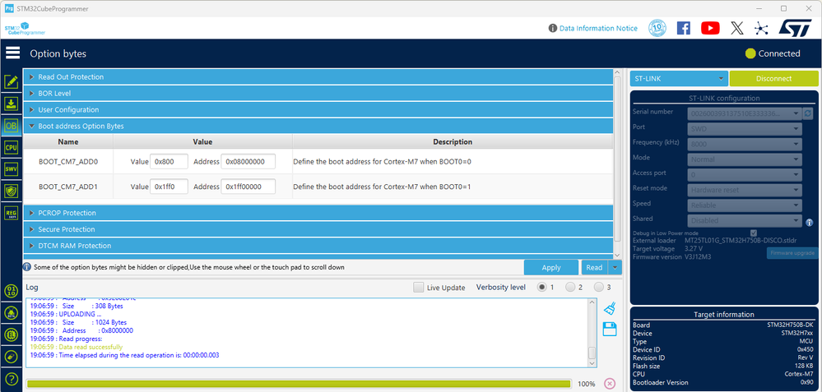
Task: Disconnect from the target board
Action: pos(773,79)
